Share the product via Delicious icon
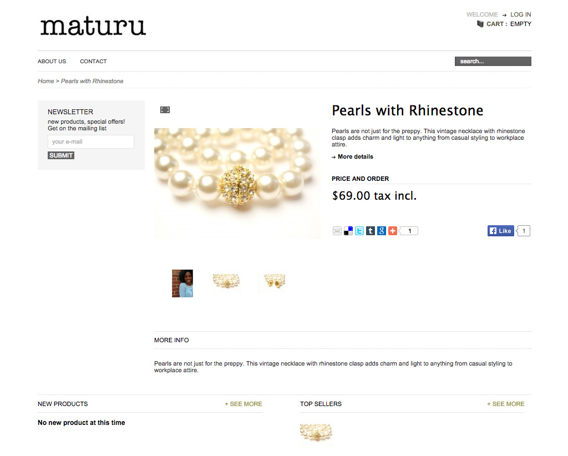This screenshot has width=568, height=456. click(x=348, y=231)
